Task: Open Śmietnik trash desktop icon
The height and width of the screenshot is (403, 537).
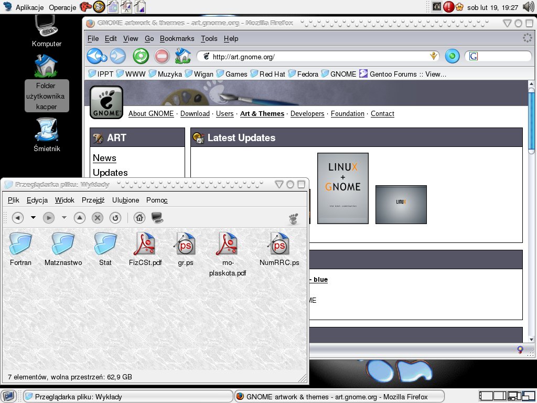Action: point(47,135)
